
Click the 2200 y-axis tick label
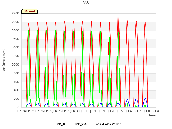(x=16, y=13)
